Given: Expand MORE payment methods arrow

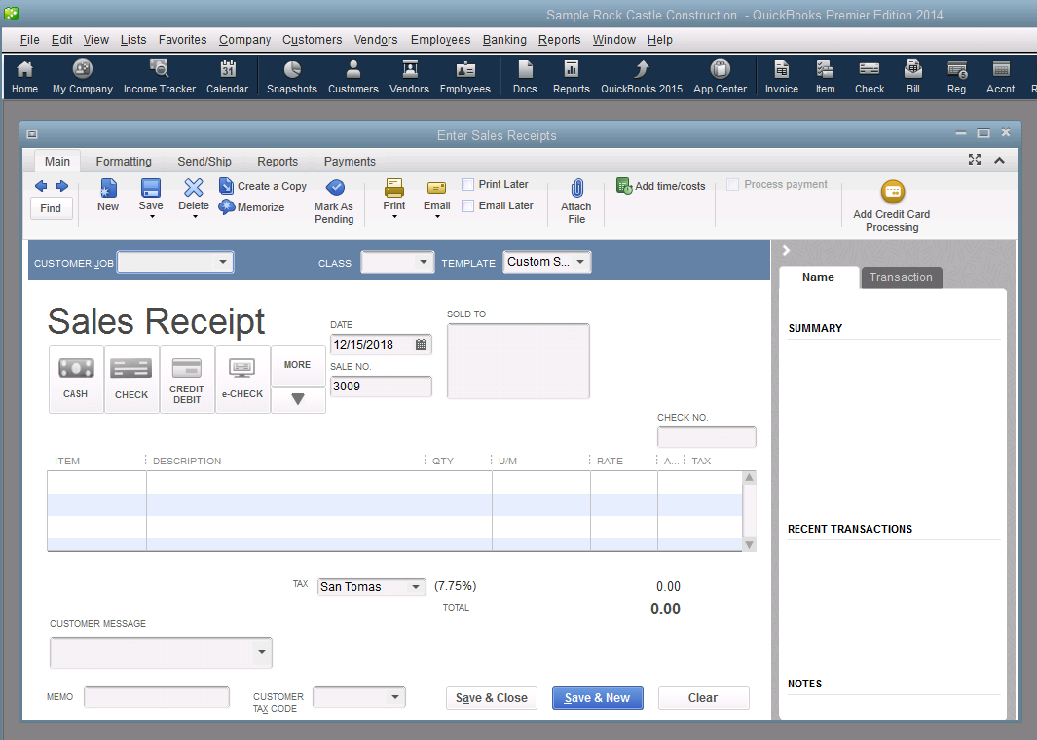Looking at the screenshot, I should (x=298, y=399).
